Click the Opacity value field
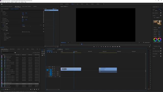163x92 pixels. pos(23,25)
